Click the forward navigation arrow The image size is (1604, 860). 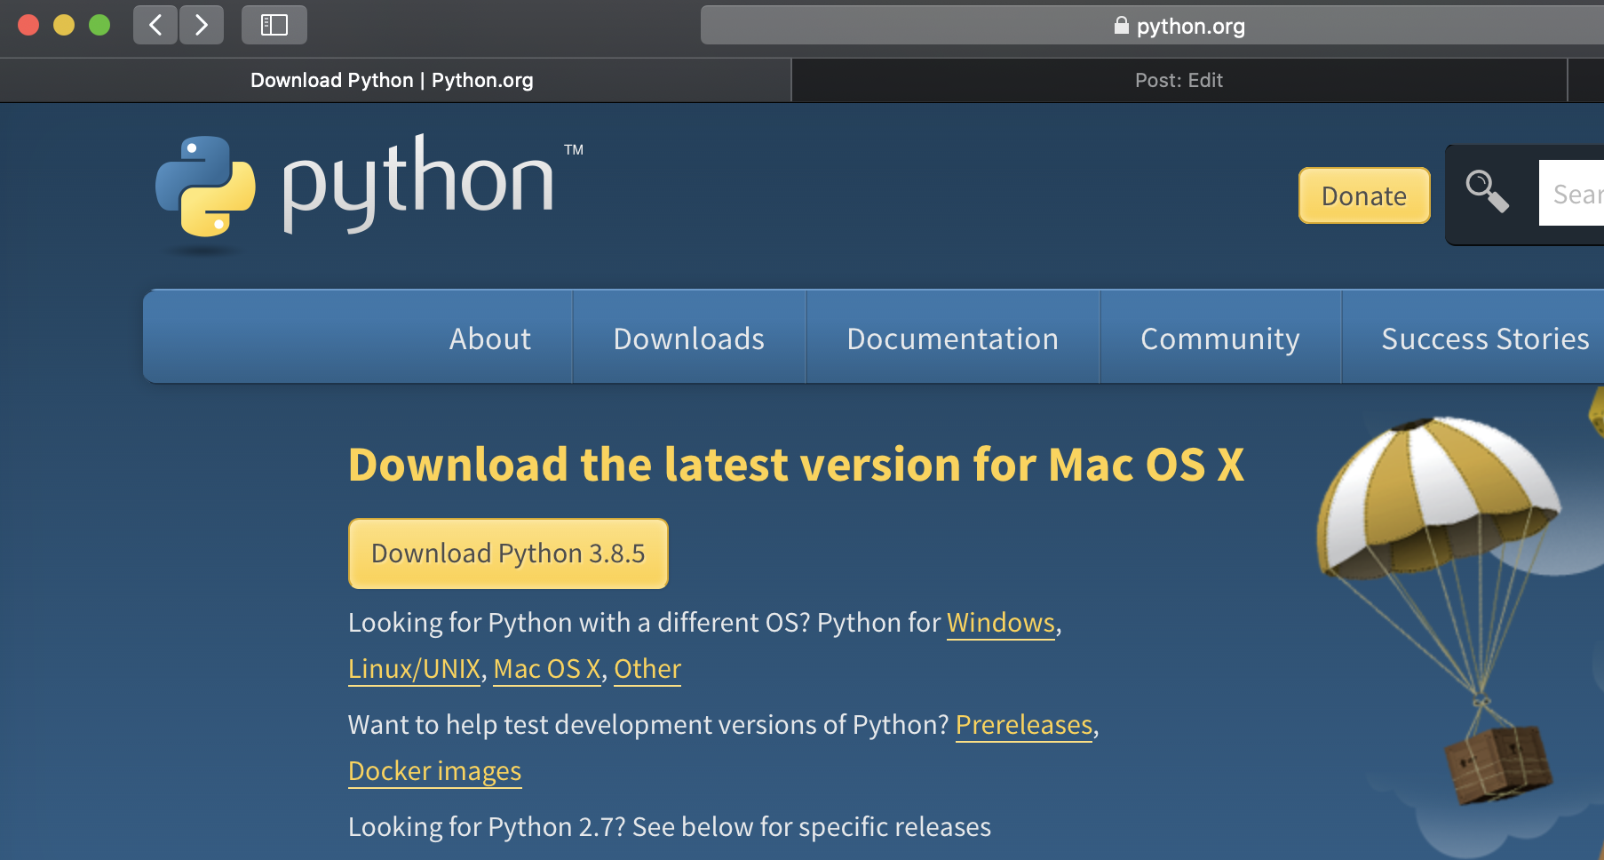pos(202,25)
